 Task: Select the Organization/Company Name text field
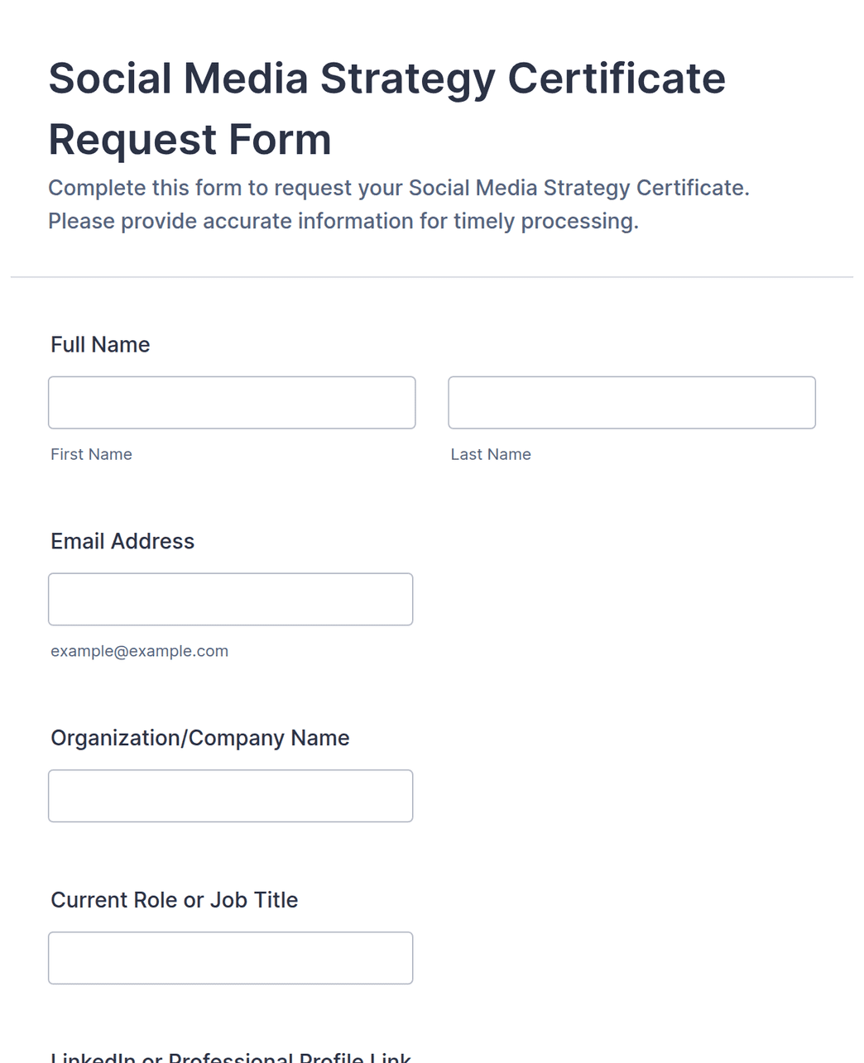pyautogui.click(x=230, y=796)
